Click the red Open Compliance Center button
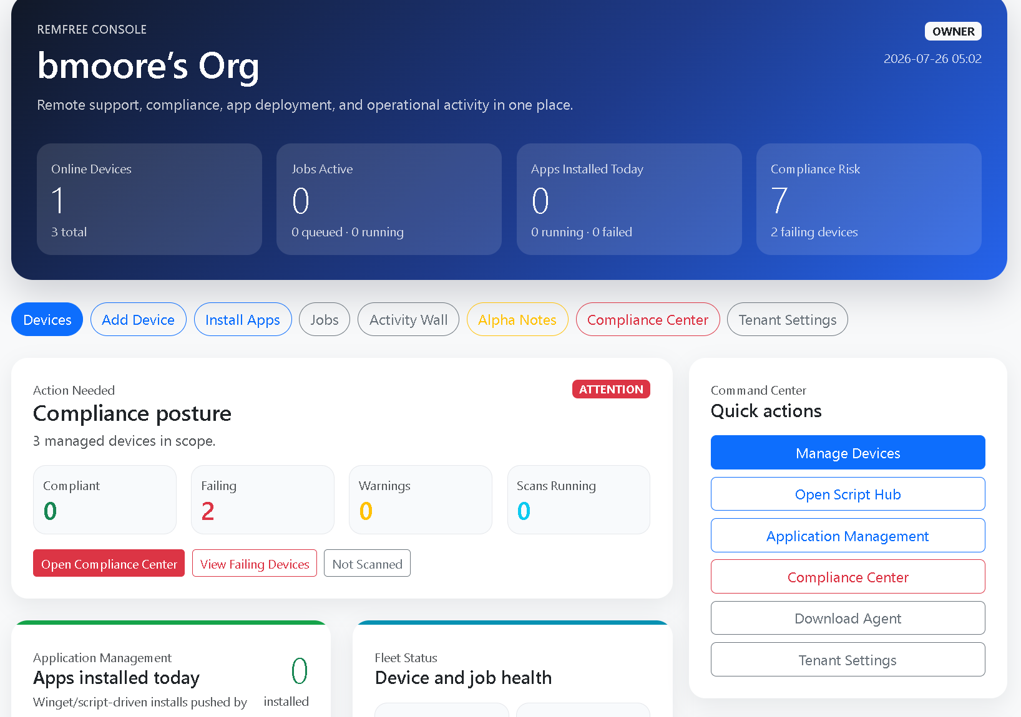The width and height of the screenshot is (1021, 717). pyautogui.click(x=109, y=563)
